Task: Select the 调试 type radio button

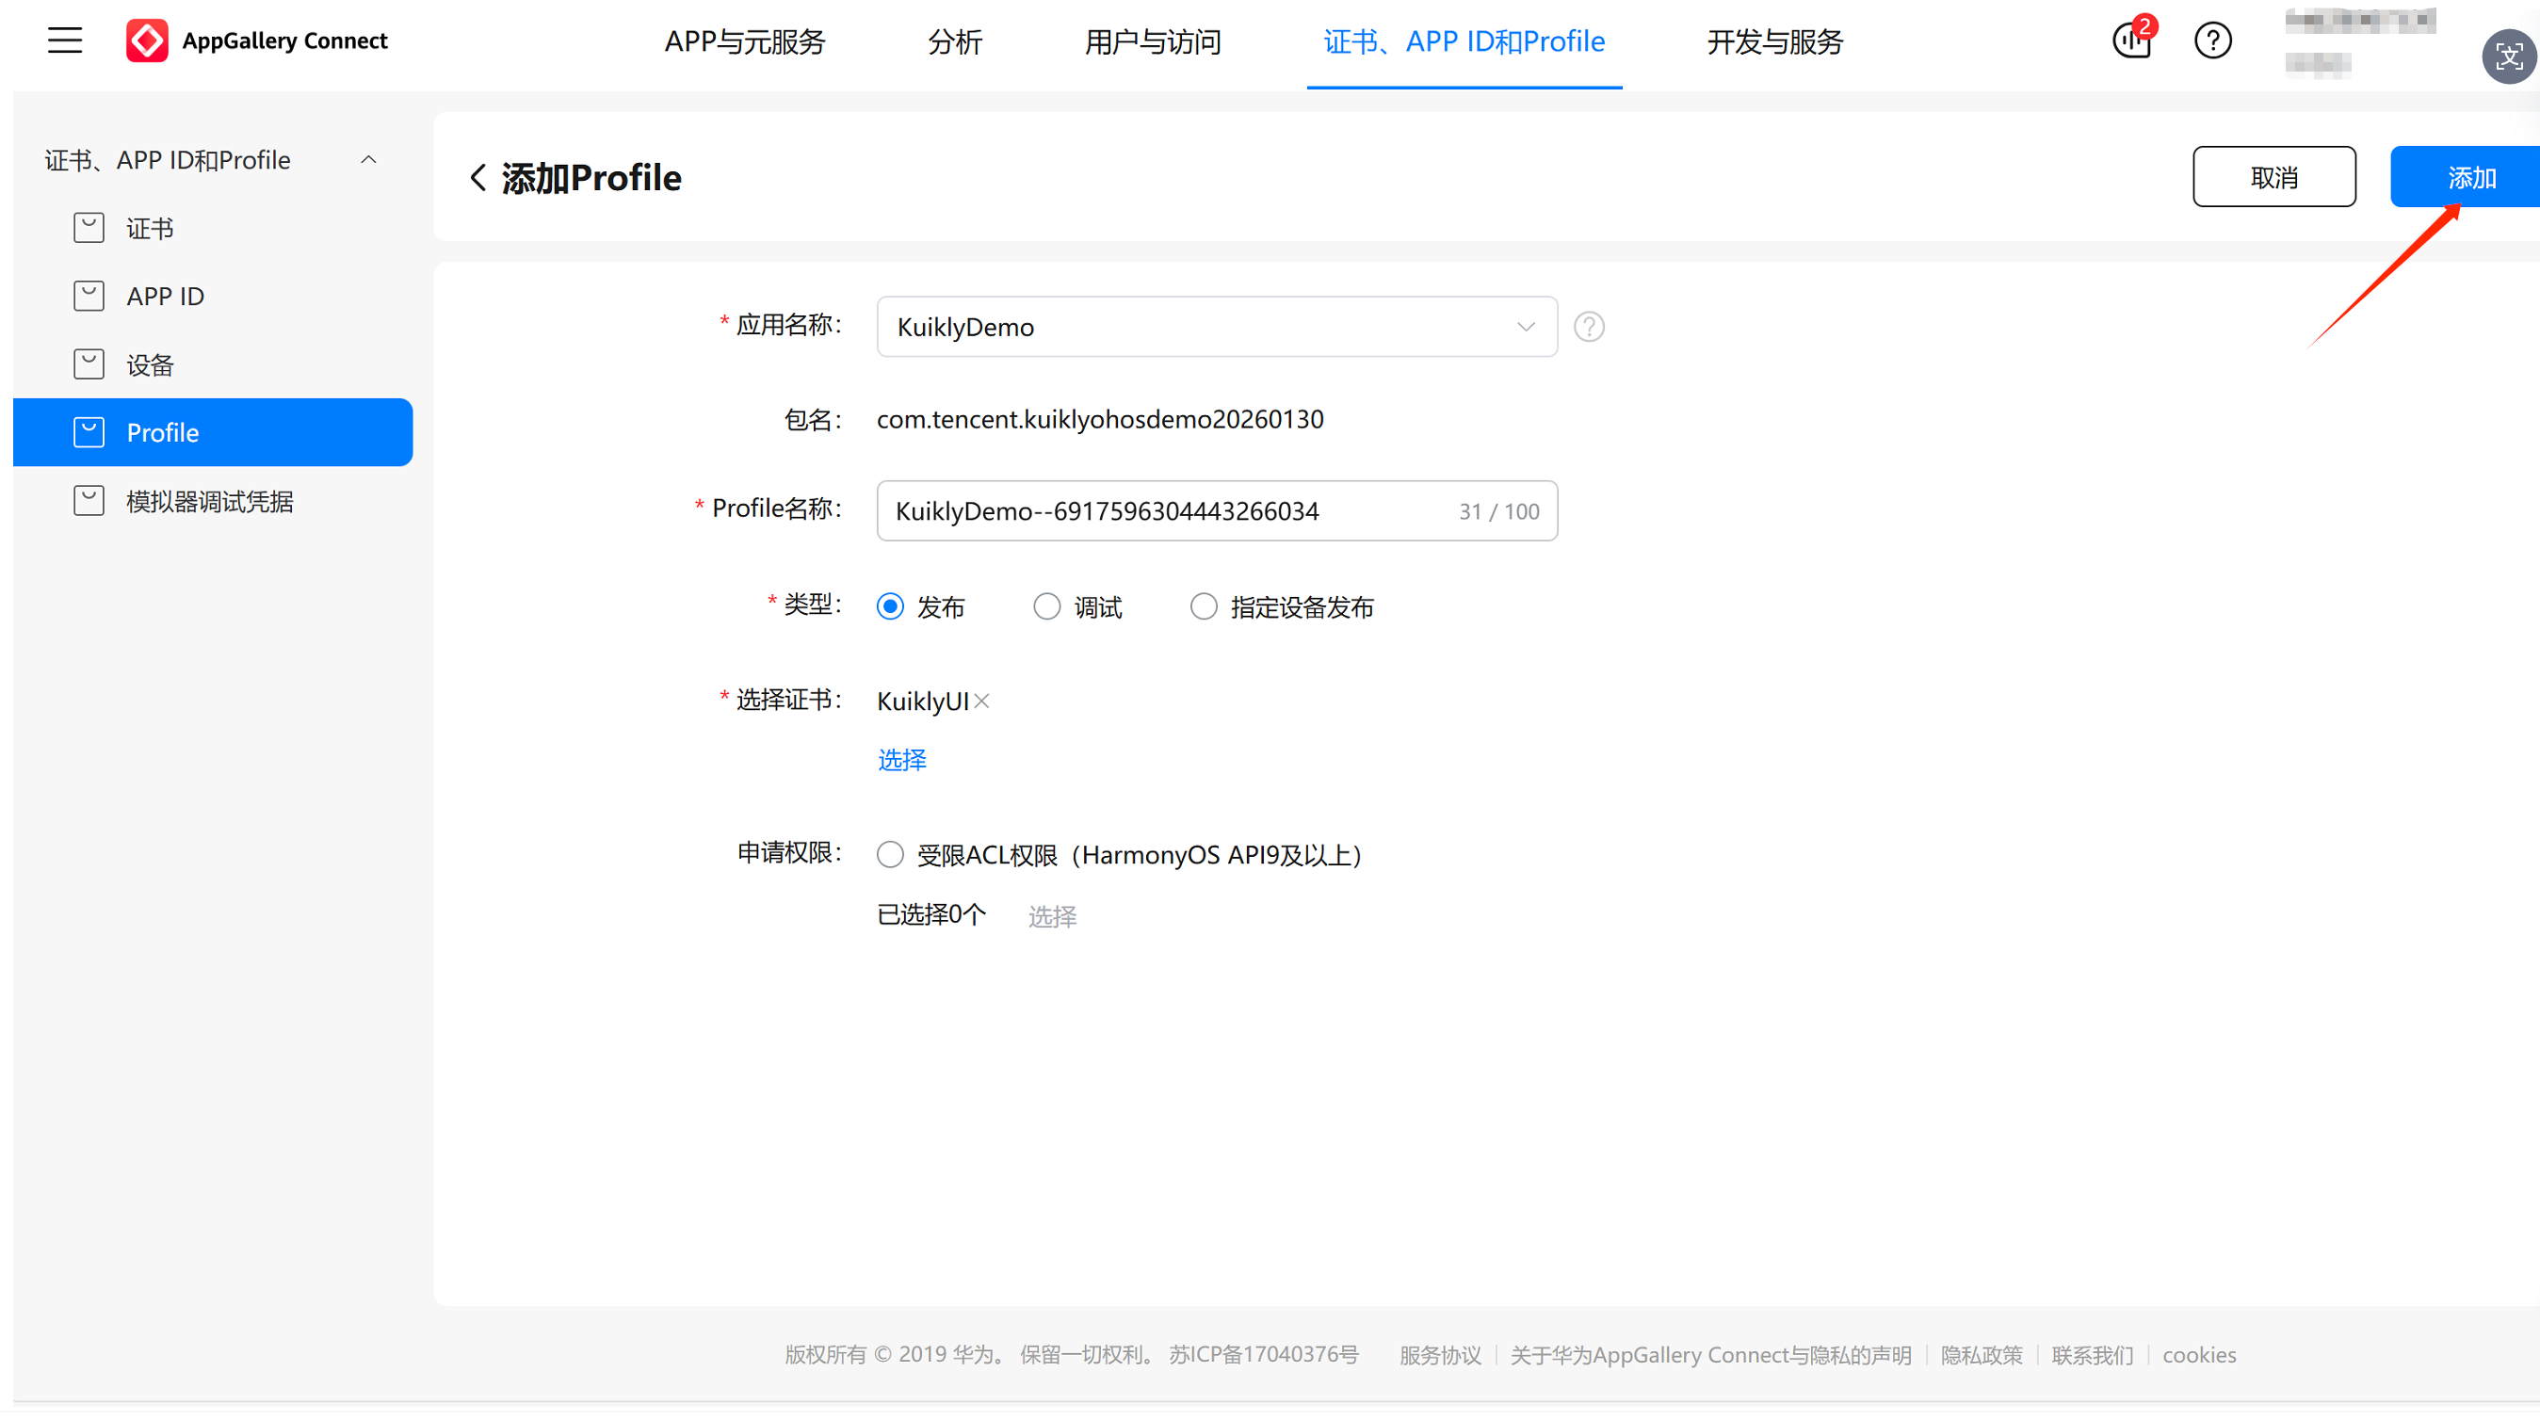Action: click(x=1047, y=606)
